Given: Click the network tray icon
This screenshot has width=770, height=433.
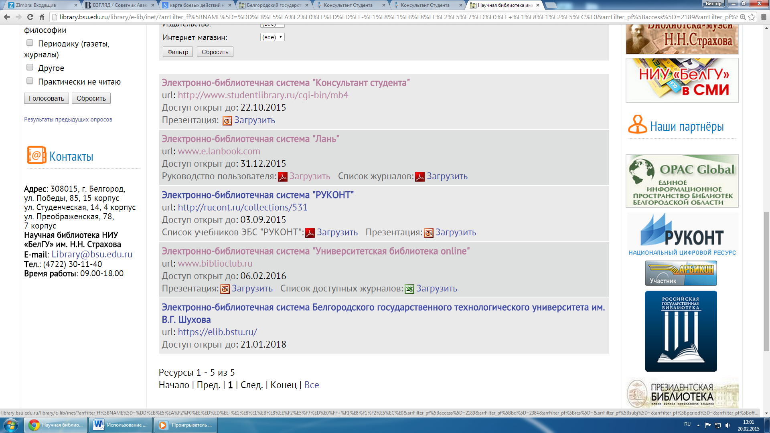Looking at the screenshot, I should 718,425.
